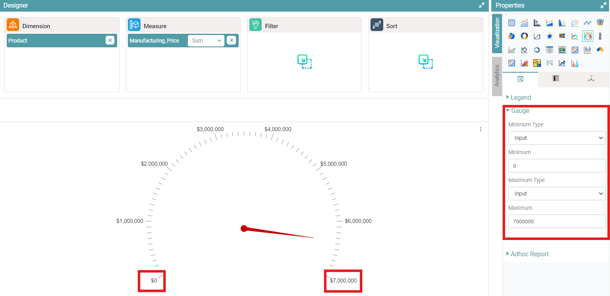Expand the Legend section
This screenshot has width=610, height=296.
click(521, 97)
